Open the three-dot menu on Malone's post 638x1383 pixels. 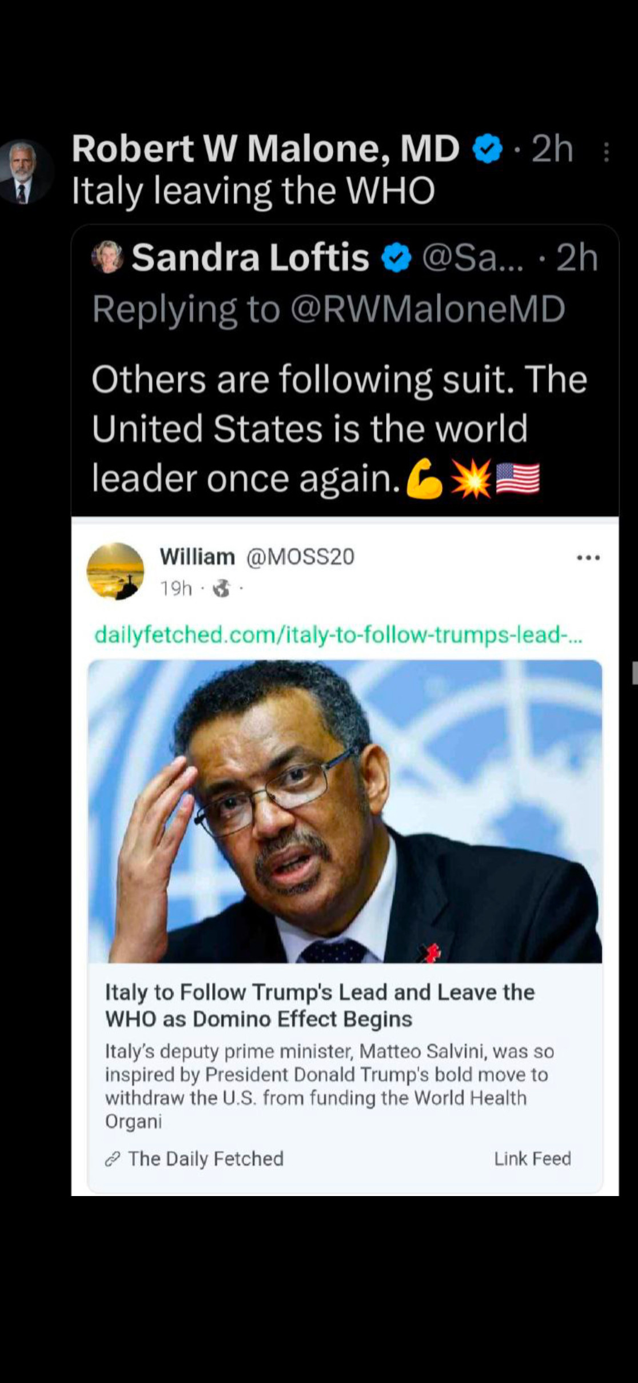tap(607, 153)
